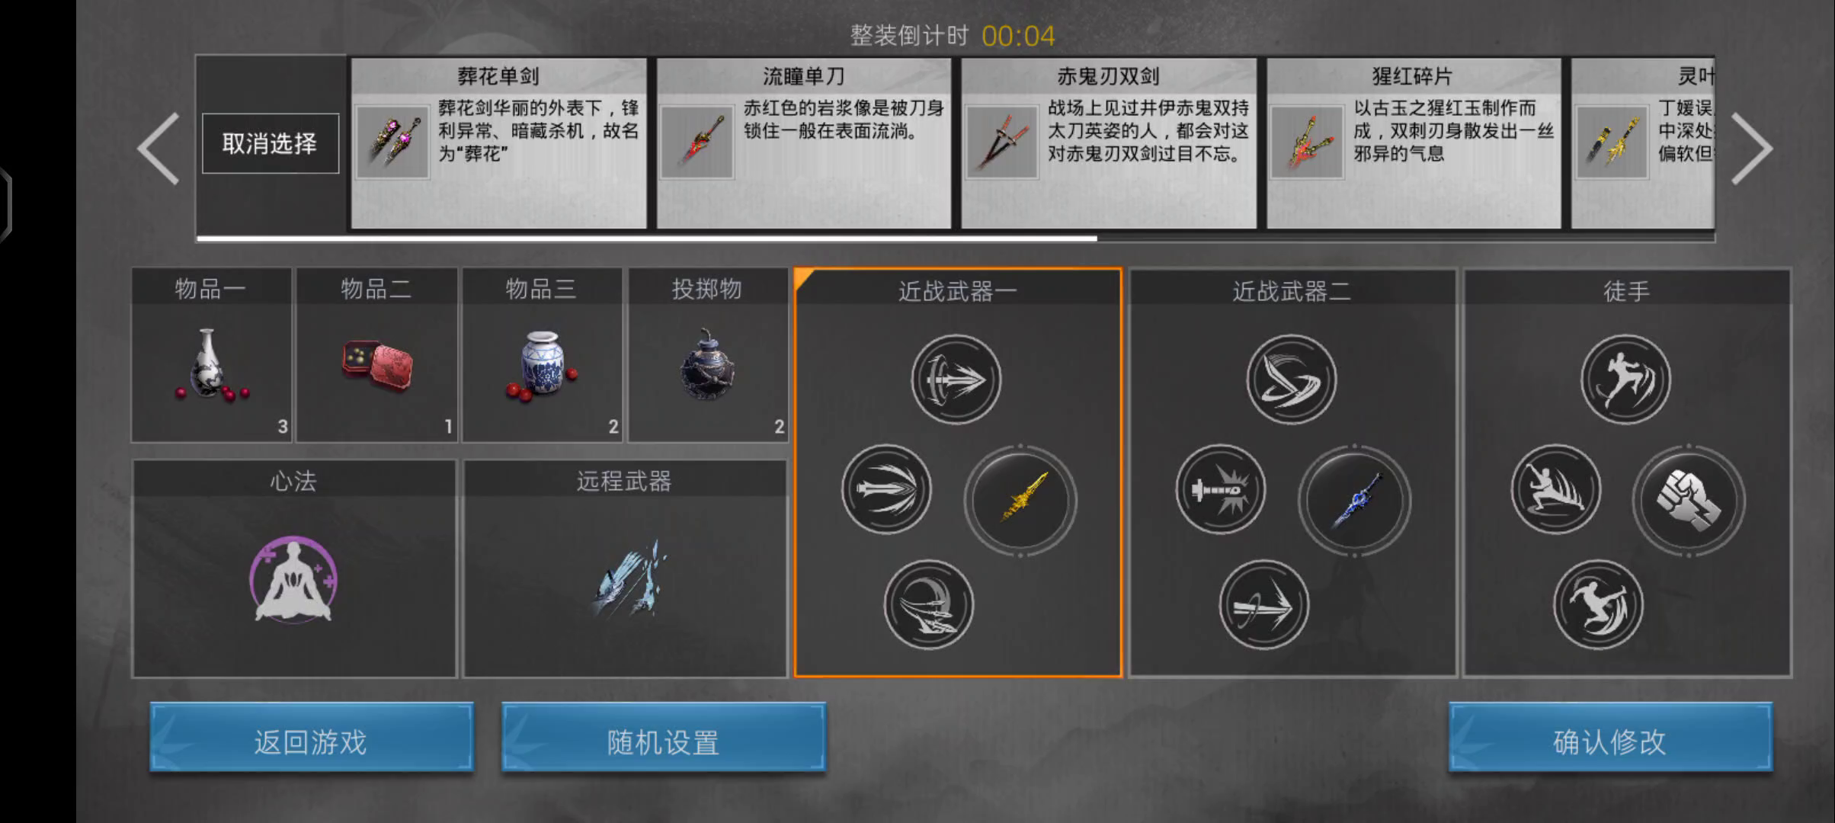Switch to the 近战武器二 panel header
Screen dimensions: 1835x823
(x=1292, y=291)
